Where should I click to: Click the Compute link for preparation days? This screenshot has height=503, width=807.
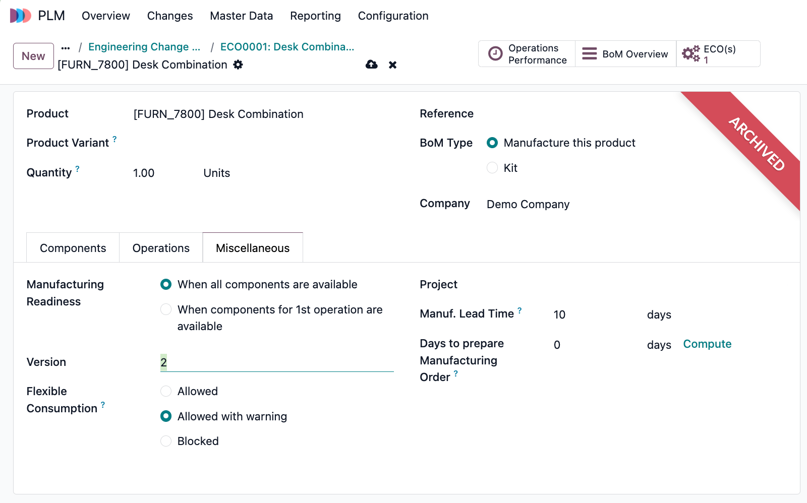(x=707, y=344)
